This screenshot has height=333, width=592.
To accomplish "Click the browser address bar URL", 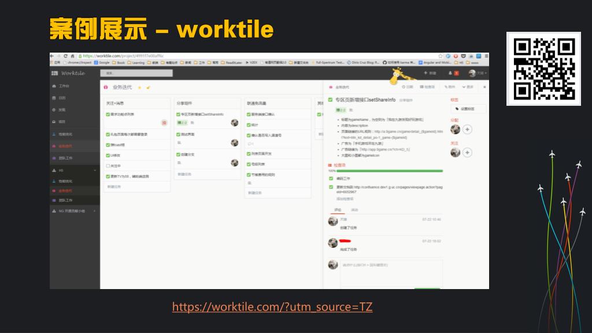I will coord(124,56).
